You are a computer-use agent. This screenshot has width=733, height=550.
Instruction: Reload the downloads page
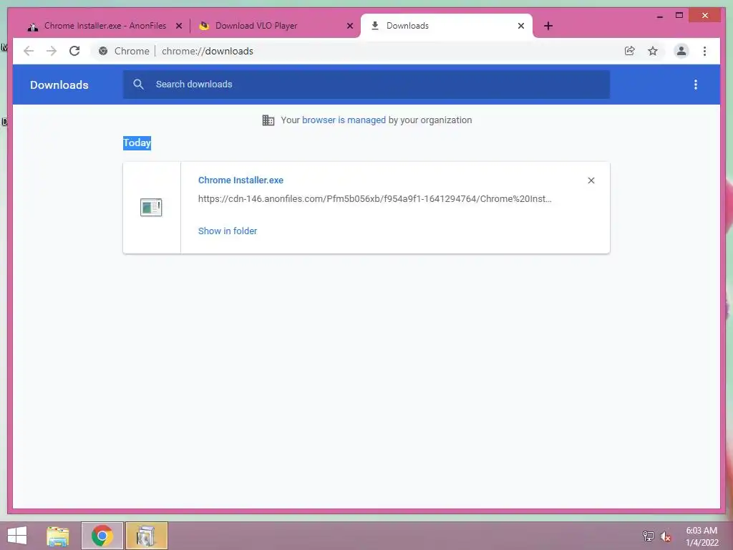coord(74,51)
